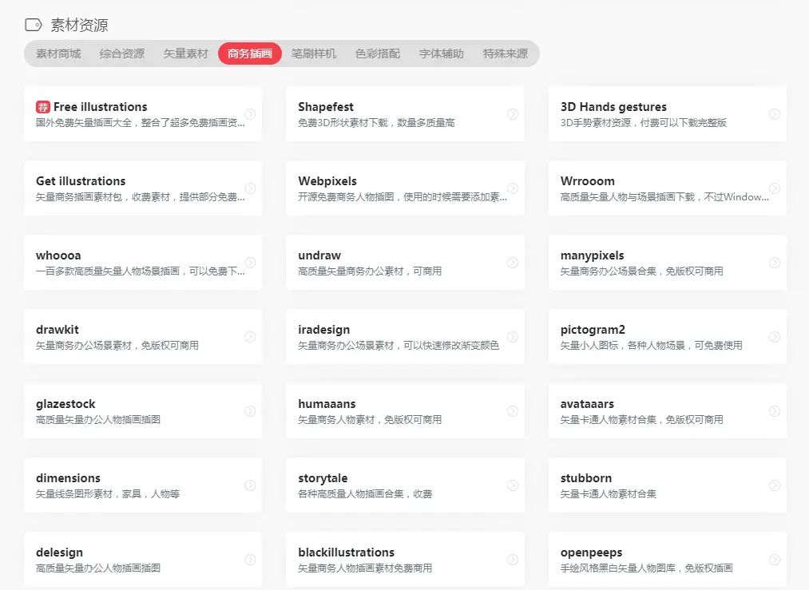Open the Free illustrations resource
This screenshot has height=590, width=809.
click(x=144, y=113)
